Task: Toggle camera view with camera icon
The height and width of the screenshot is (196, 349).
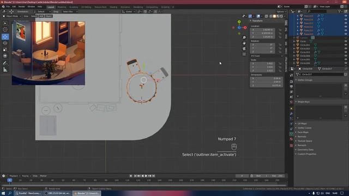Action: [244, 48]
